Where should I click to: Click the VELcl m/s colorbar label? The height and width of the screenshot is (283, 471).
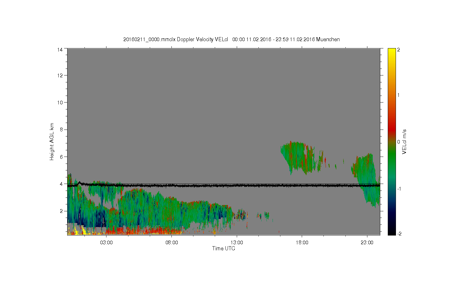click(404, 141)
